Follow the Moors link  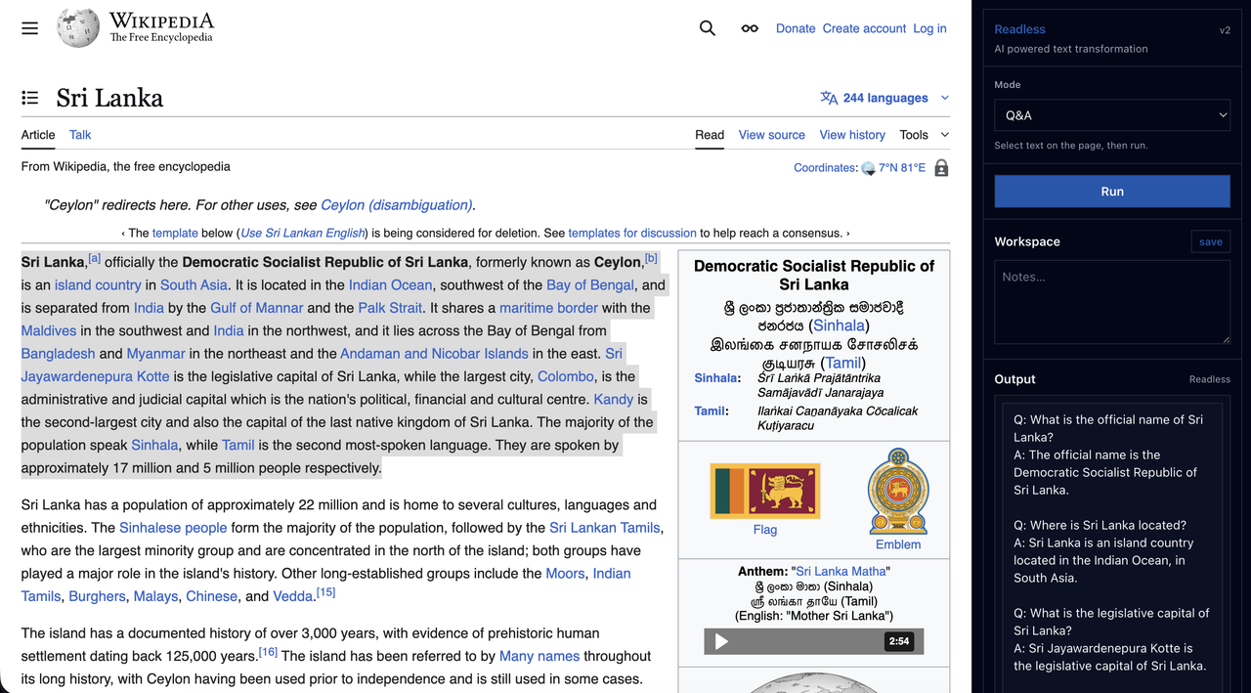tap(565, 574)
